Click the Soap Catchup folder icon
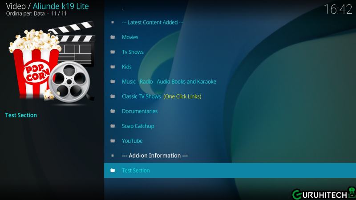 coord(113,126)
